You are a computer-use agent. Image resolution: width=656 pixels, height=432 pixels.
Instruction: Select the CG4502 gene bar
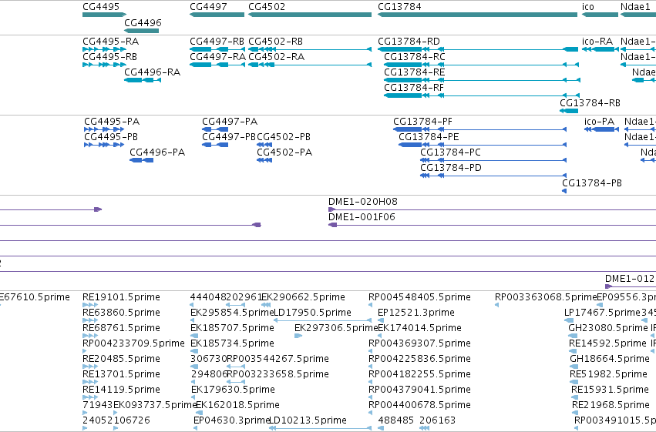310,15
